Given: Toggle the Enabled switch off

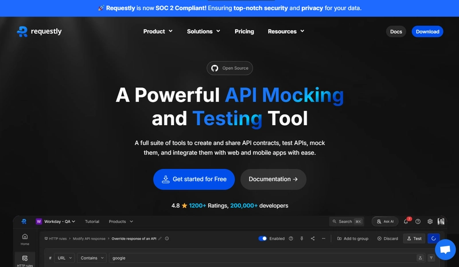Looking at the screenshot, I should click(x=263, y=238).
